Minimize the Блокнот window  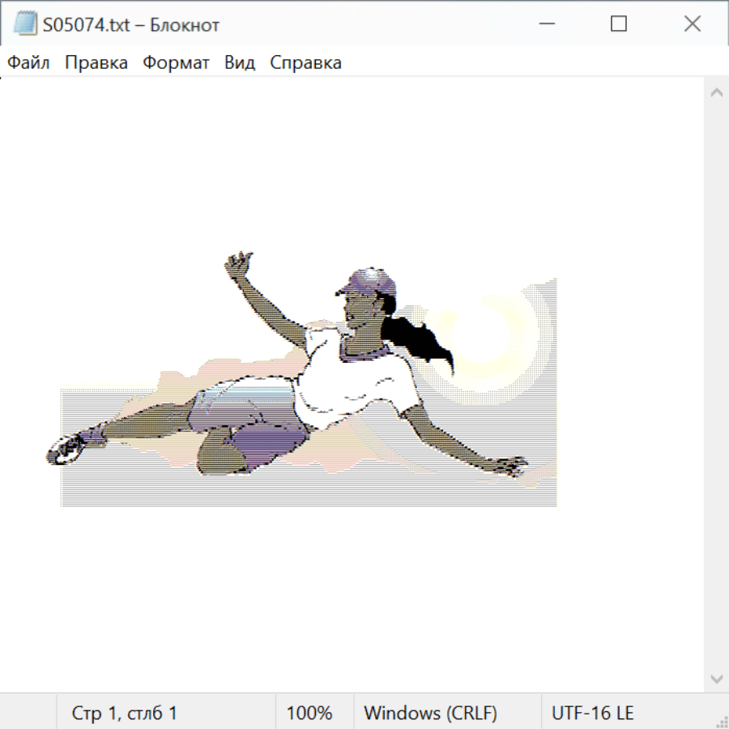pos(545,24)
